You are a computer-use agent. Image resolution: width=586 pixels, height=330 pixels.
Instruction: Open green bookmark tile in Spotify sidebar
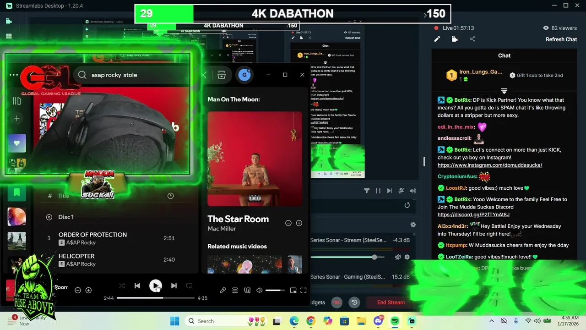tap(17, 192)
